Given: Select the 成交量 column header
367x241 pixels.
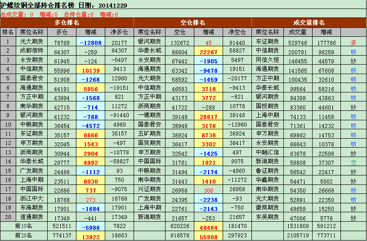Looking at the screenshot, I should pos(298,32).
